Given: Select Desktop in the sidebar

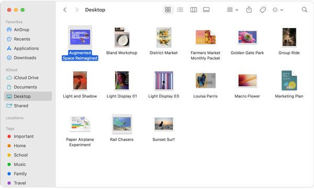Looking at the screenshot, I should (x=28, y=96).
